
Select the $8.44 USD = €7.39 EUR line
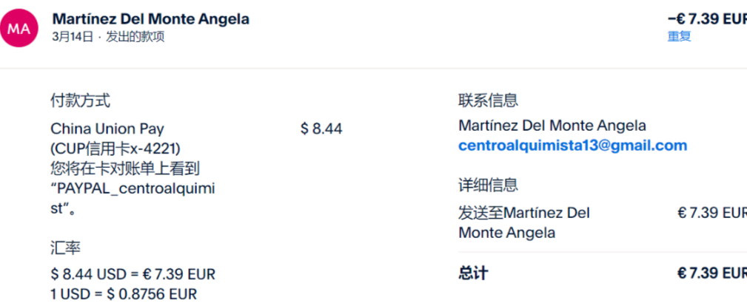click(133, 274)
